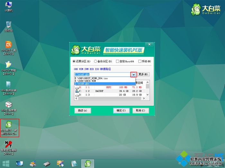Viewport: 225px width, 168px height.
Task: Confirm with 确定(Y) button
Action: click(121, 111)
